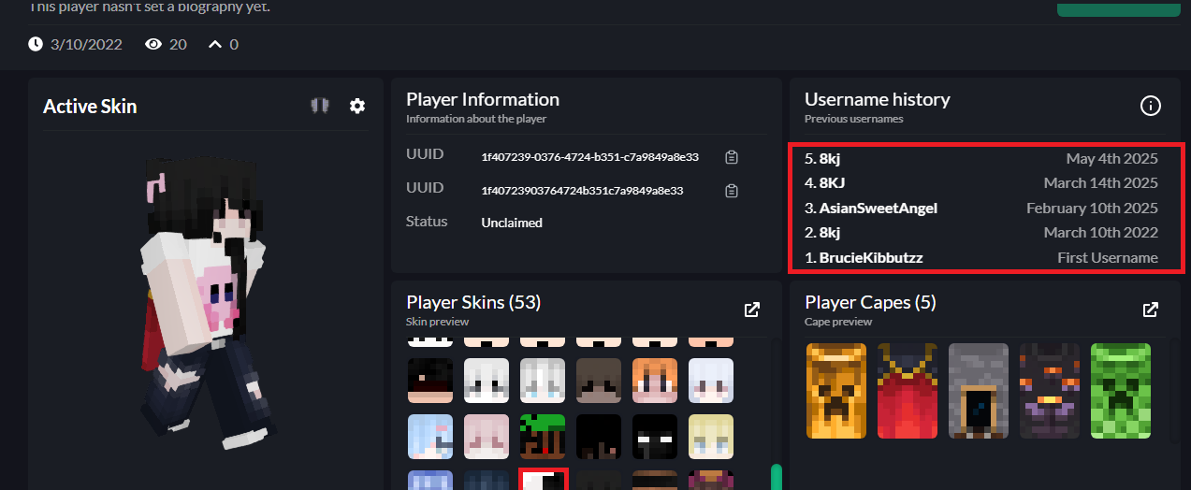Viewport: 1191px width, 490px height.
Task: Click the February 10th 2025 date
Action: coord(1093,209)
